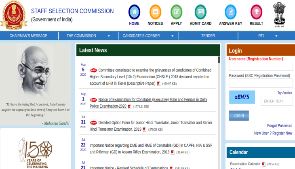The image size is (295, 169).
Task: Click Try Another captcha link
Action: point(285,93)
